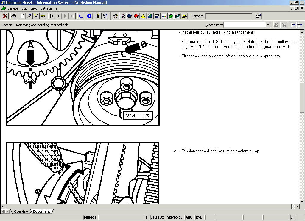This screenshot has height=221, width=305.
Task: Click the colored list sheet icon
Action: coord(164,16)
